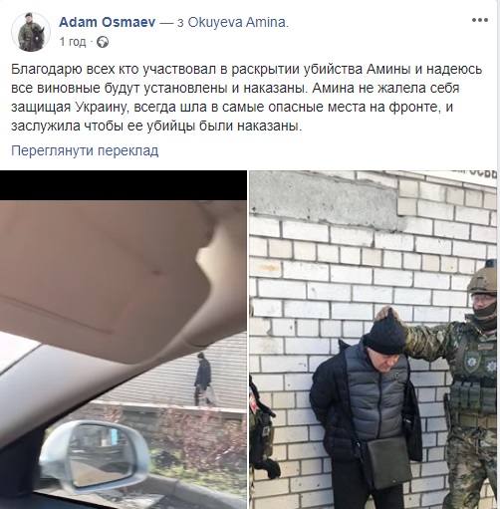Click the post text starting 'Благодарю всех'
The width and height of the screenshot is (500, 509).
pos(246,98)
